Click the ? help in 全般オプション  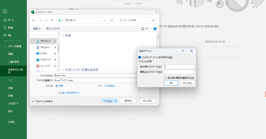pos(183,51)
